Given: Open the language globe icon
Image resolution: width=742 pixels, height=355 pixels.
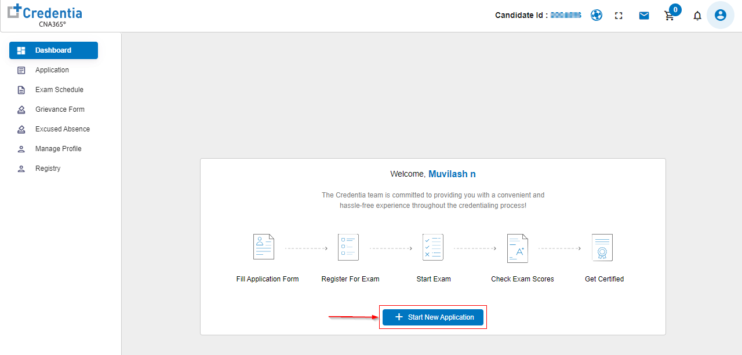Looking at the screenshot, I should tap(596, 15).
